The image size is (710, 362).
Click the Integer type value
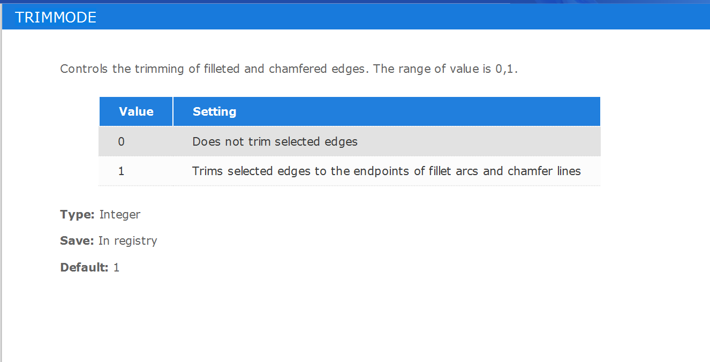pos(120,215)
